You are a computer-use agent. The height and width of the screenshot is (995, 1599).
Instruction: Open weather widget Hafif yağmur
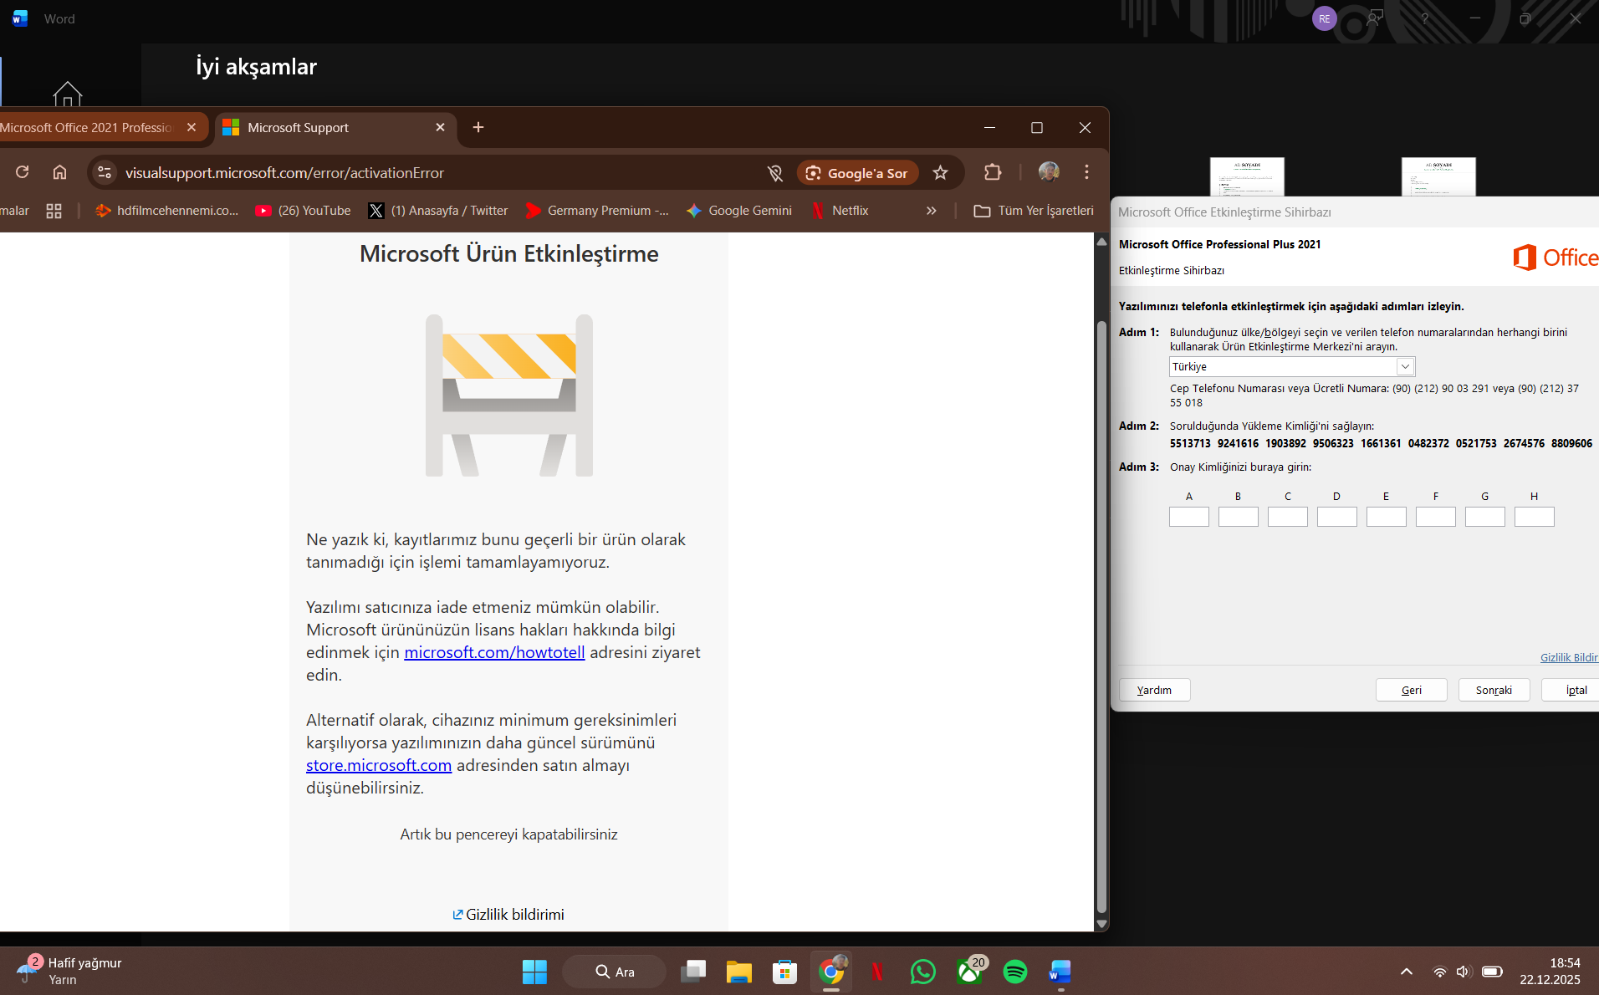(x=69, y=972)
